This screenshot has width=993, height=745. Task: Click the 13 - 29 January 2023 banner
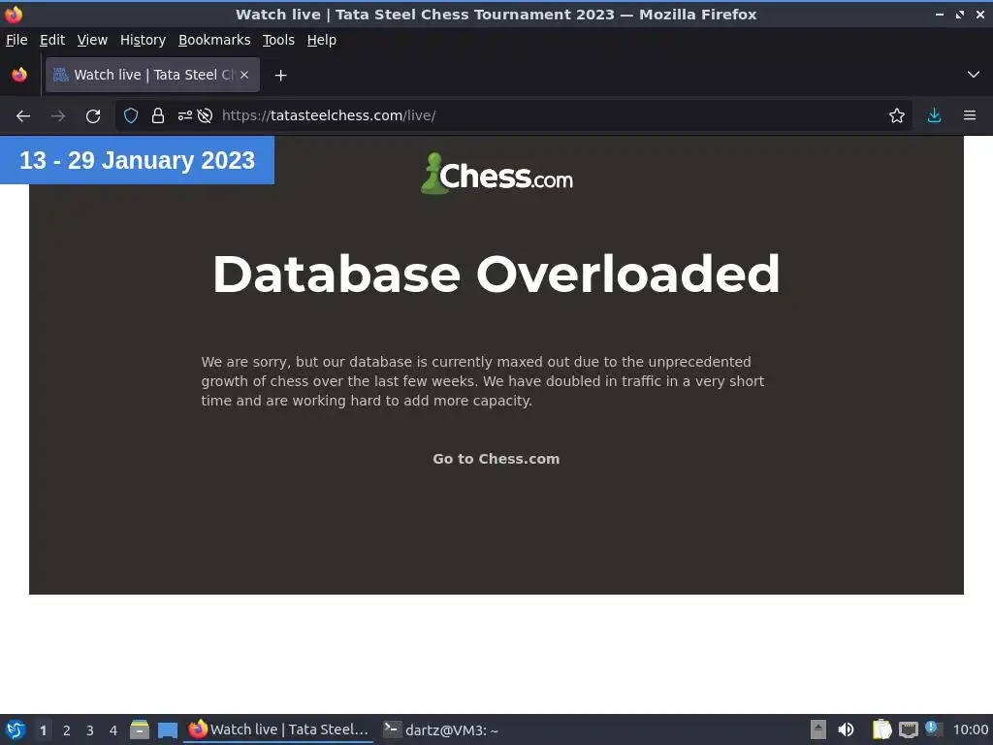point(137,160)
